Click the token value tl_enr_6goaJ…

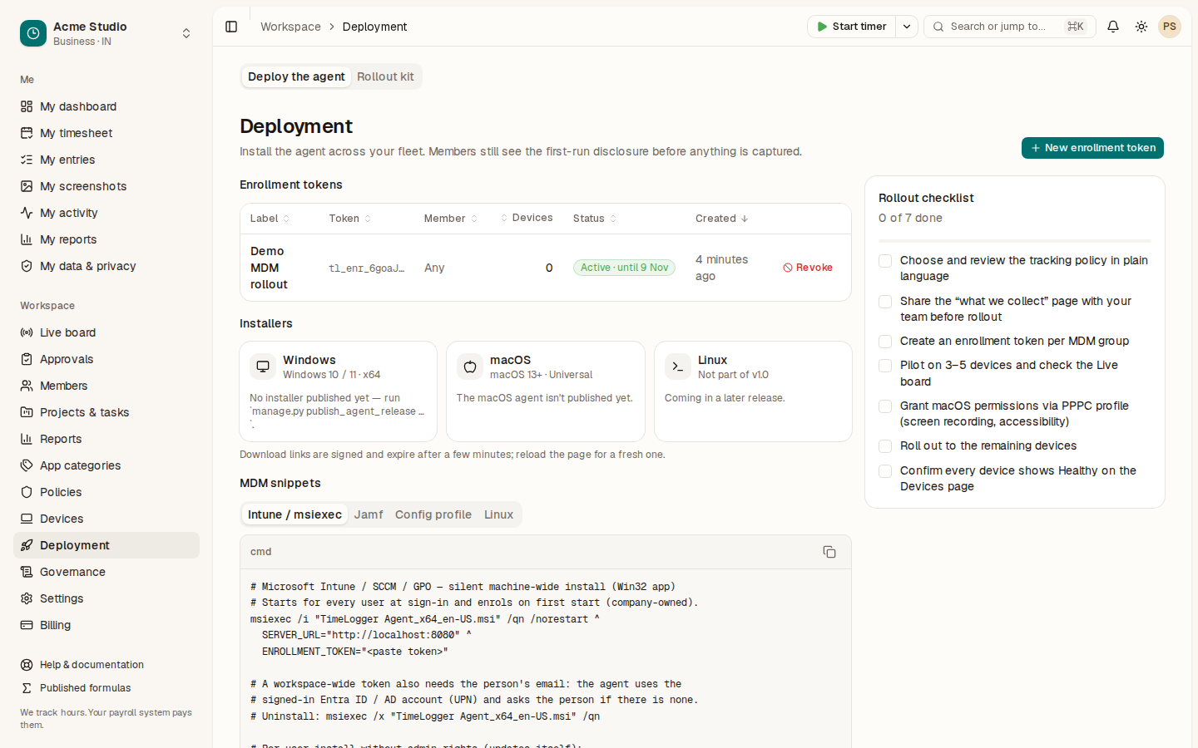[367, 268]
